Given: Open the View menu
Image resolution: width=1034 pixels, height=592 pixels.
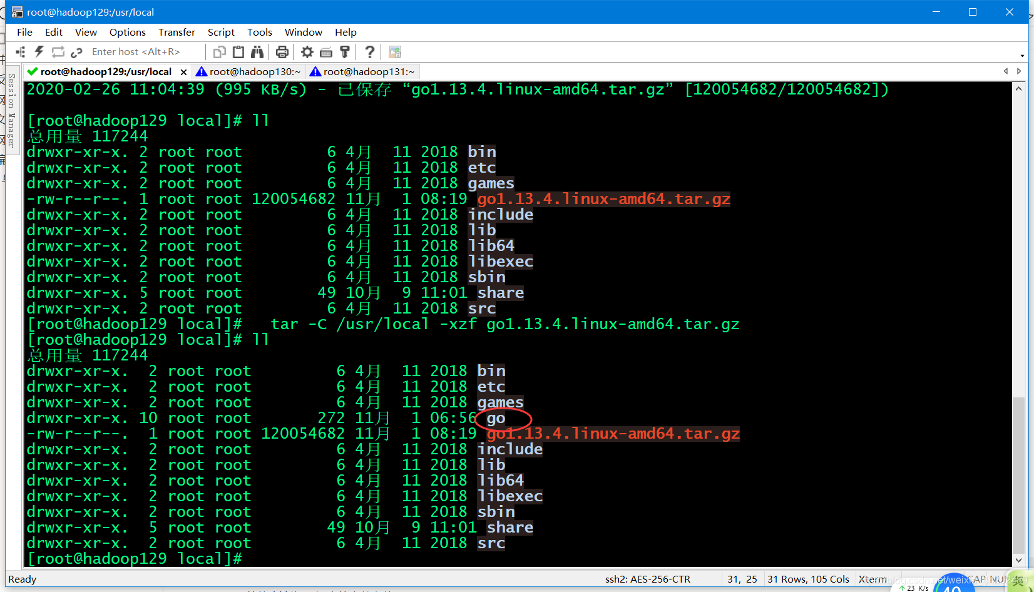Looking at the screenshot, I should (x=86, y=32).
